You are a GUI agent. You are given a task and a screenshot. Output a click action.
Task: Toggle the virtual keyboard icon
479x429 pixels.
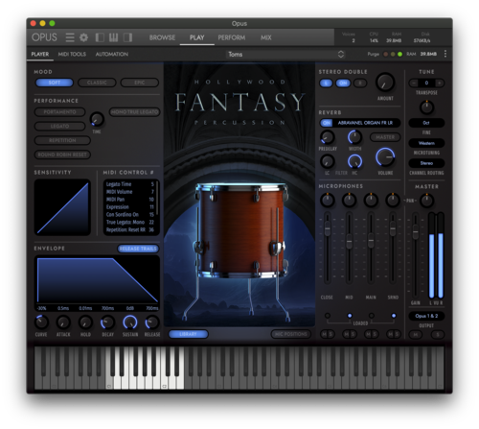coord(113,37)
